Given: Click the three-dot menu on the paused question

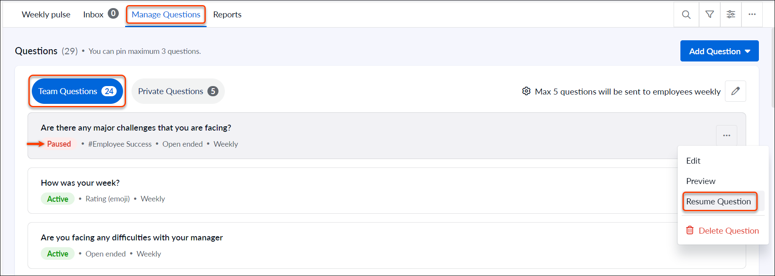Looking at the screenshot, I should 727,136.
